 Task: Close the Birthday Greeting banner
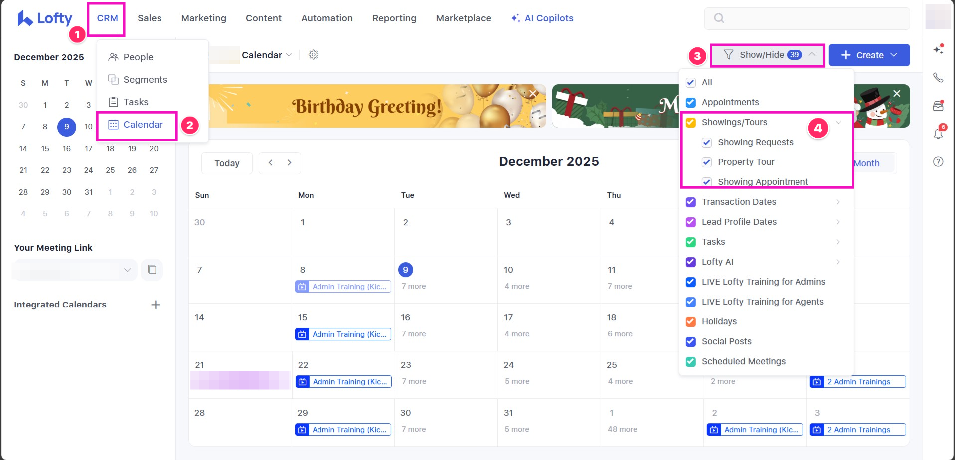coord(533,94)
